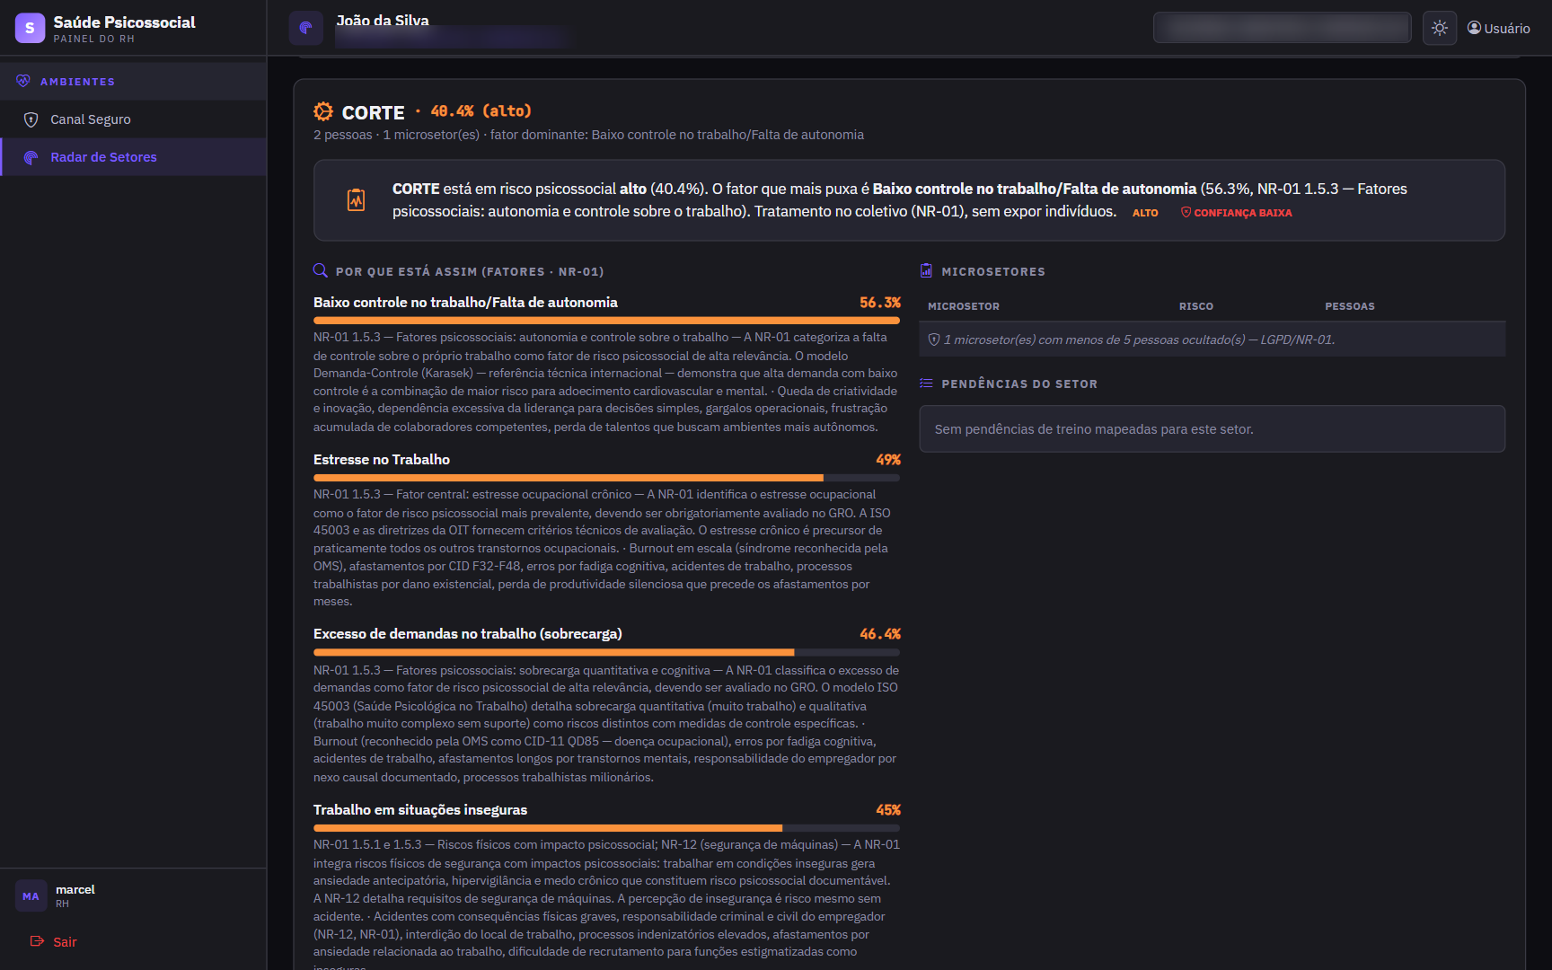Click the Estresse no Trabalho progress bar
This screenshot has height=970, width=1552.
[606, 478]
